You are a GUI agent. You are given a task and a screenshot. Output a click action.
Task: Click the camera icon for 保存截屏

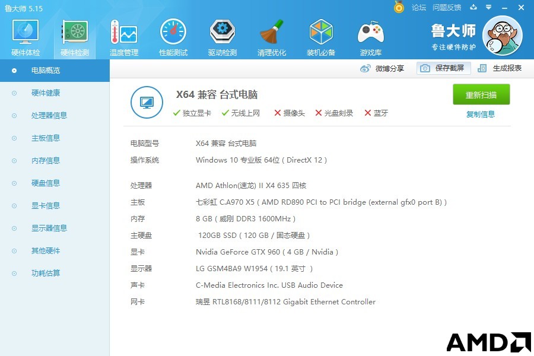[425, 68]
